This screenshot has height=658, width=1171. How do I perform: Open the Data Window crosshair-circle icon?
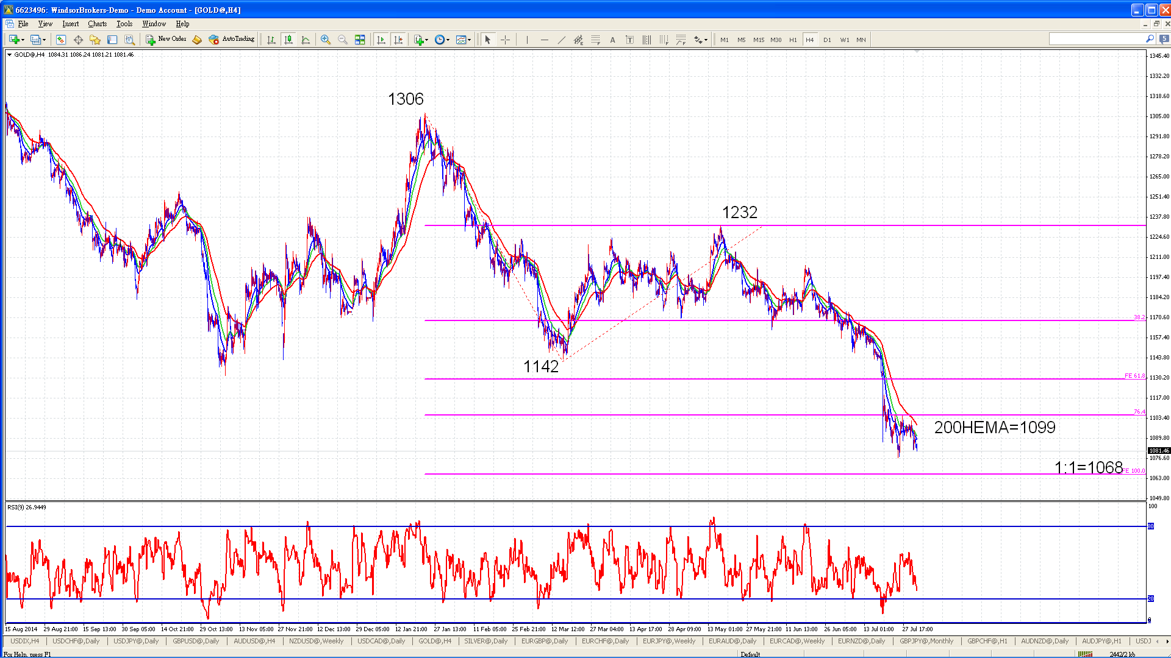click(78, 40)
